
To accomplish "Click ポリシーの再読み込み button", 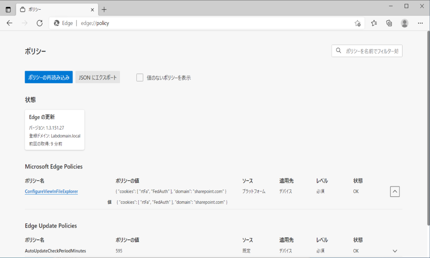I will click(49, 77).
